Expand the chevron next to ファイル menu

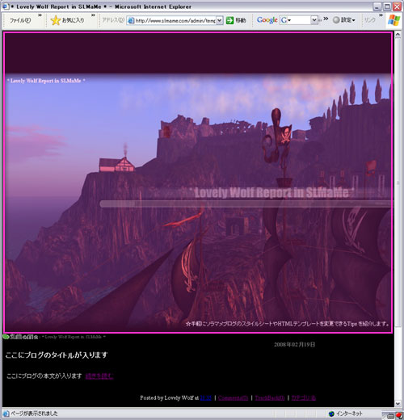coord(40,15)
